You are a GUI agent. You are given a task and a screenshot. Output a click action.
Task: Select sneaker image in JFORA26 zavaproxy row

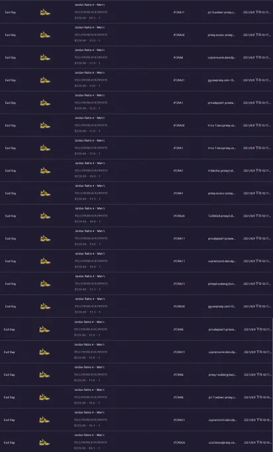(x=45, y=126)
